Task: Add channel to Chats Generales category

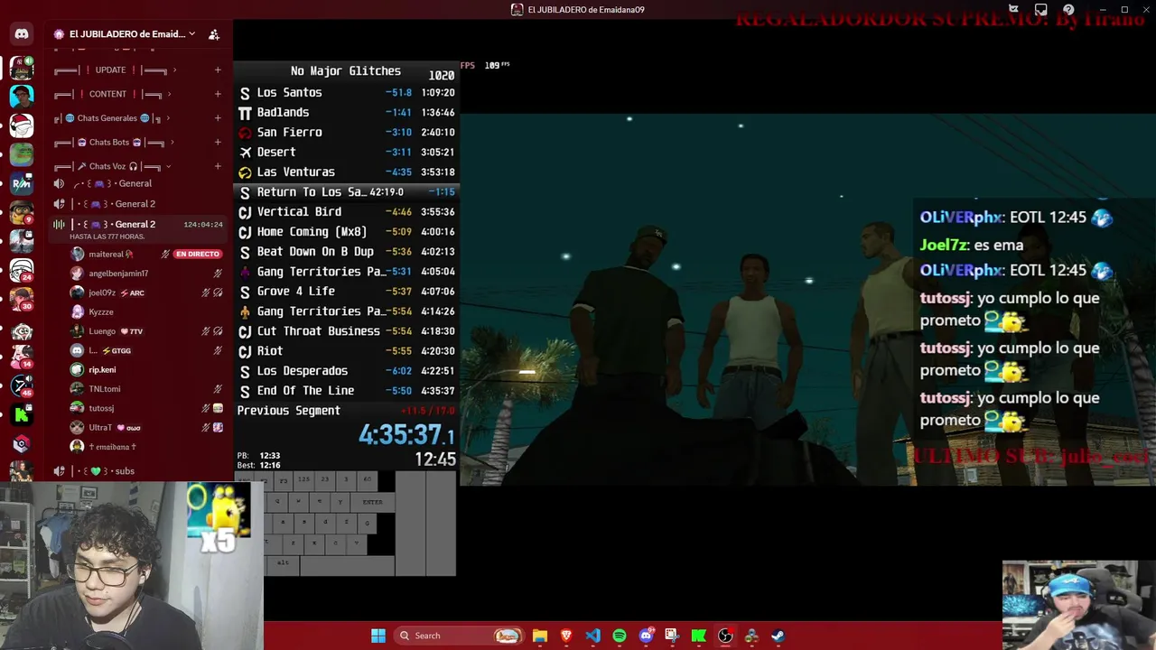Action: pos(218,118)
